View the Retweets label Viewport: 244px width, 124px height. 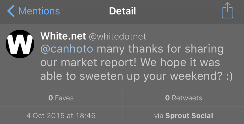[187, 98]
